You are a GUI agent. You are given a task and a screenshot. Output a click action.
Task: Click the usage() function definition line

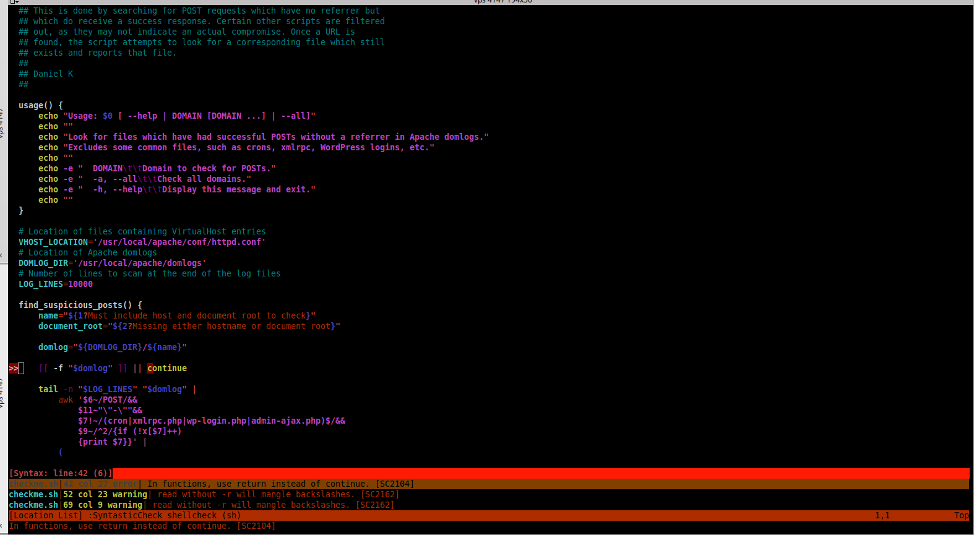40,106
